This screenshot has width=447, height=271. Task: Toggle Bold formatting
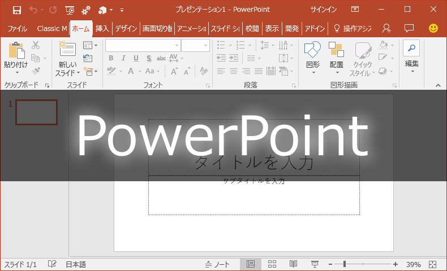point(111,58)
